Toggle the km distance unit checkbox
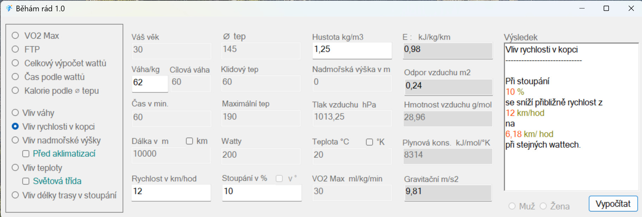This screenshot has width=642, height=217. (189, 141)
